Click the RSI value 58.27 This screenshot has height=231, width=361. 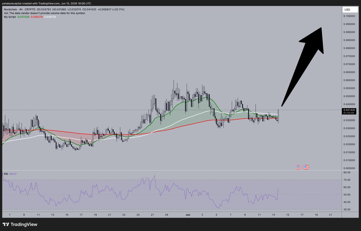click(x=13, y=174)
